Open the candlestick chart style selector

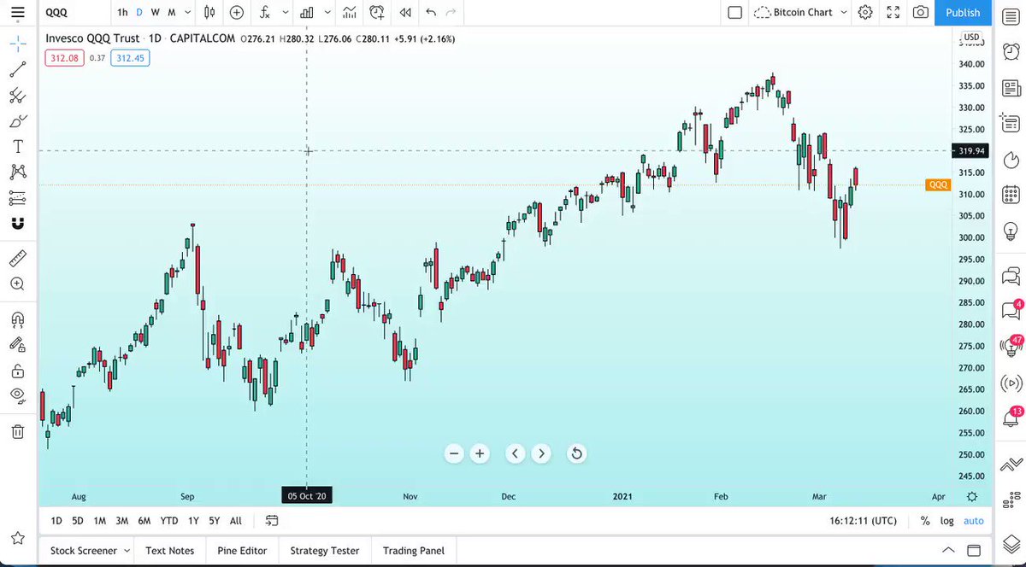[210, 13]
